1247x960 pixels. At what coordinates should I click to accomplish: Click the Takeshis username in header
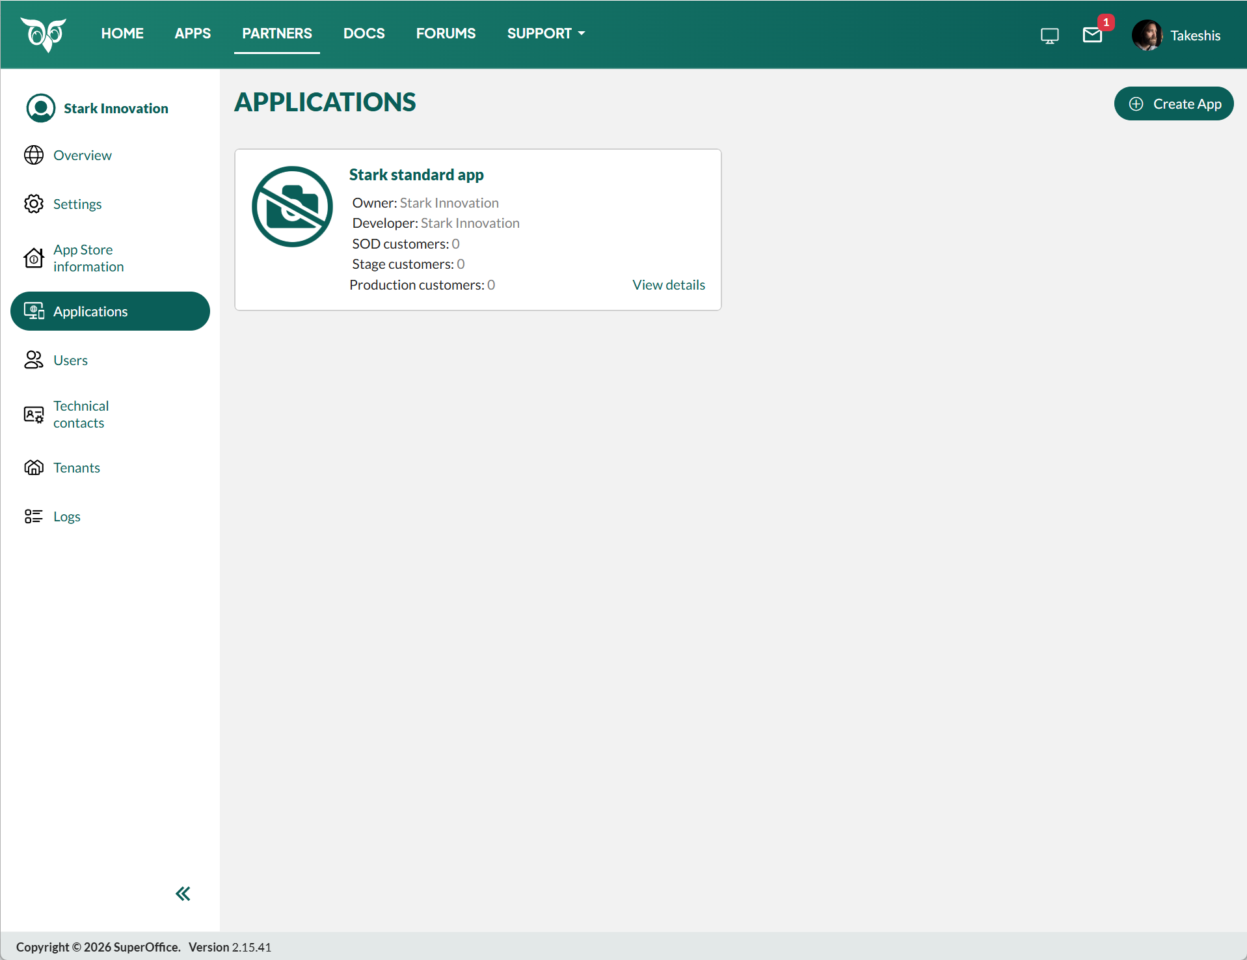coord(1196,35)
